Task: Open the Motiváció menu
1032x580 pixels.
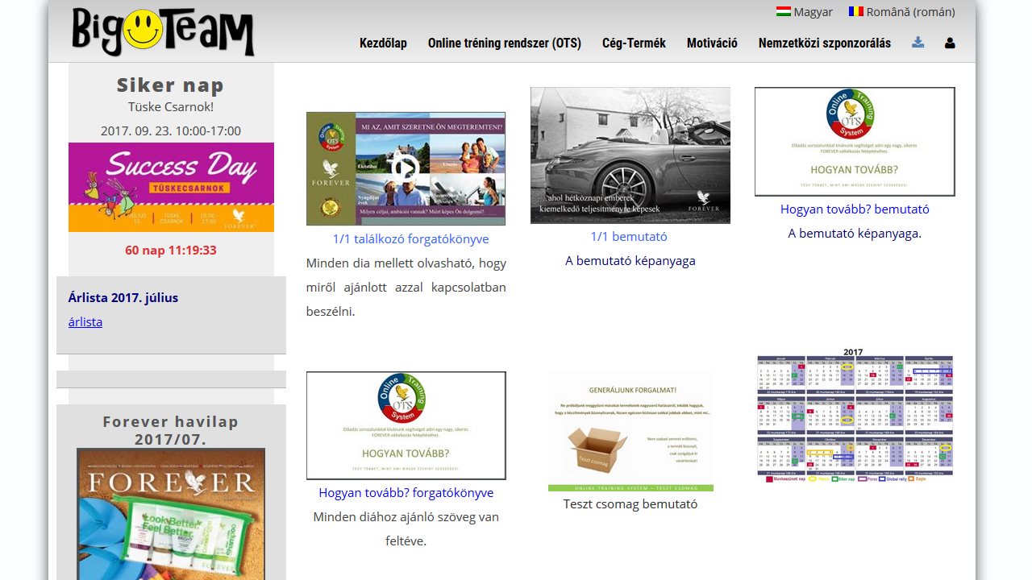Action: 712,43
